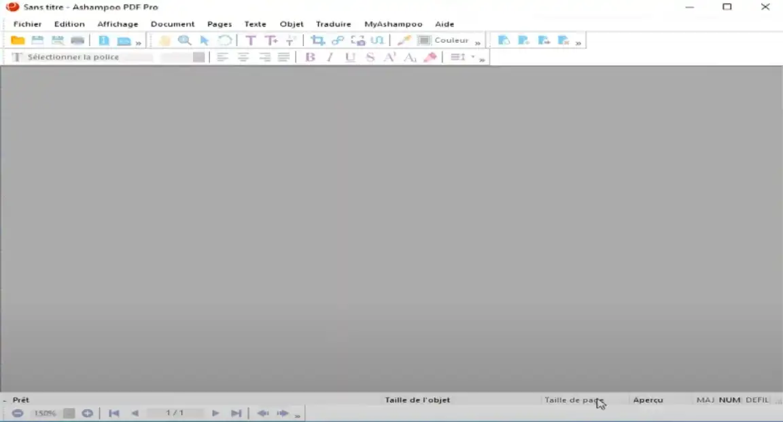Select the magnifier zoom tool
Screen dimensions: 783x422
coord(184,41)
